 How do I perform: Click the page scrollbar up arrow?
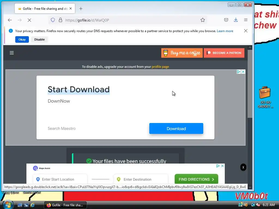tap(250, 47)
